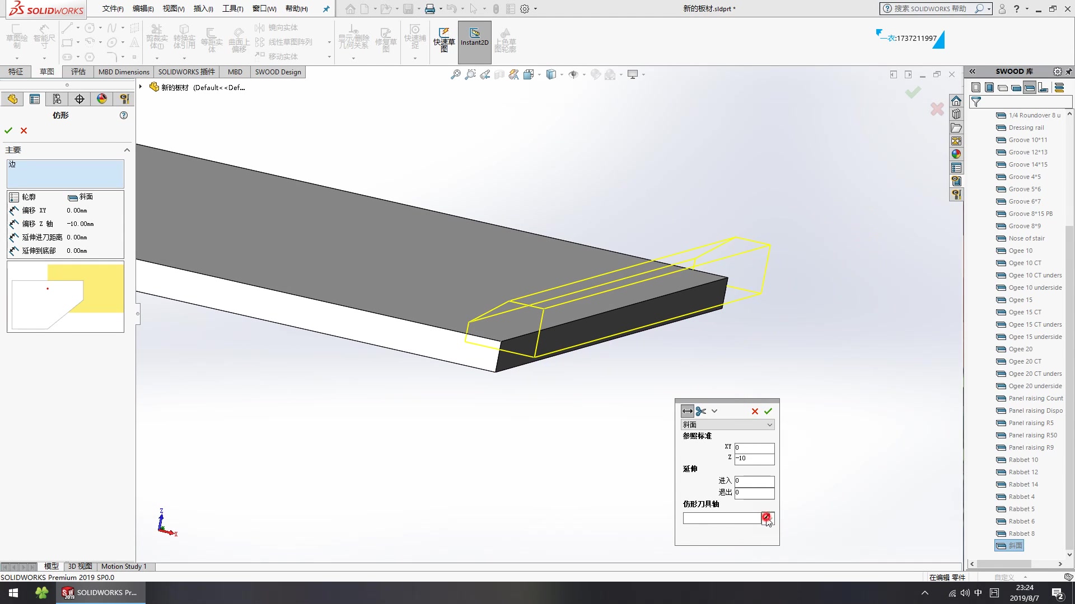Switch to 草图 (Sketch) tab
Screen dimensions: 1075x604
point(46,72)
